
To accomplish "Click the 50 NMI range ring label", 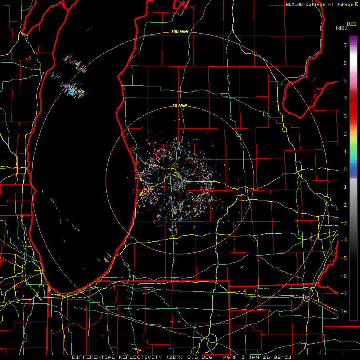I will 180,106.
